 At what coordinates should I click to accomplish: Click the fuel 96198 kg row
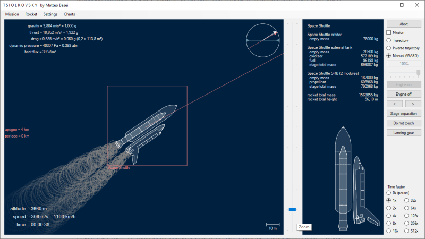click(x=344, y=61)
